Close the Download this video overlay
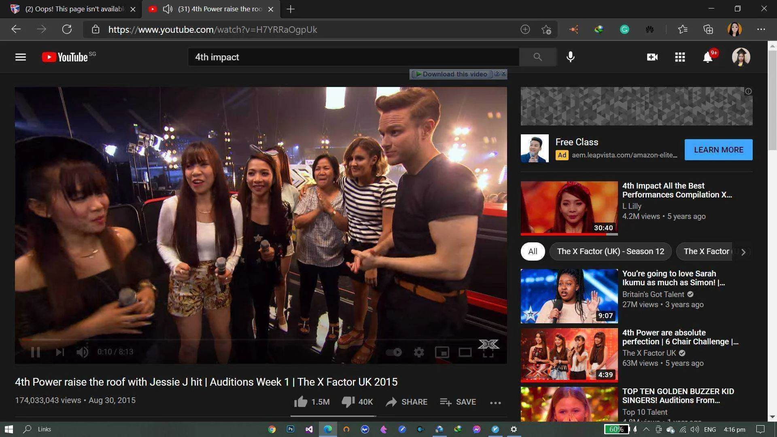 point(503,74)
